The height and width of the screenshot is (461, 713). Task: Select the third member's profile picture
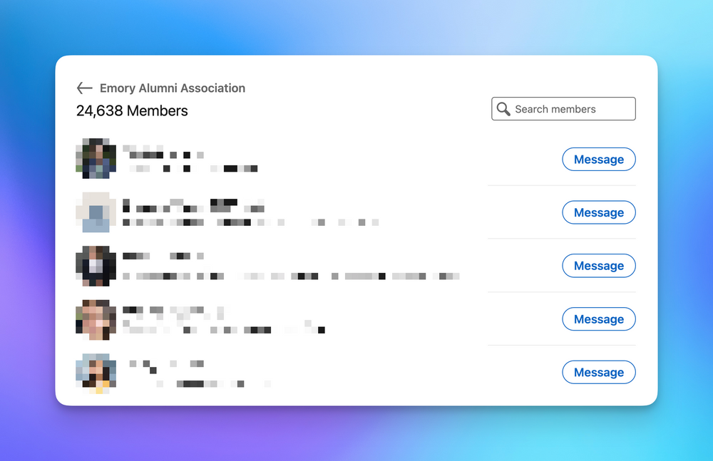(x=96, y=266)
